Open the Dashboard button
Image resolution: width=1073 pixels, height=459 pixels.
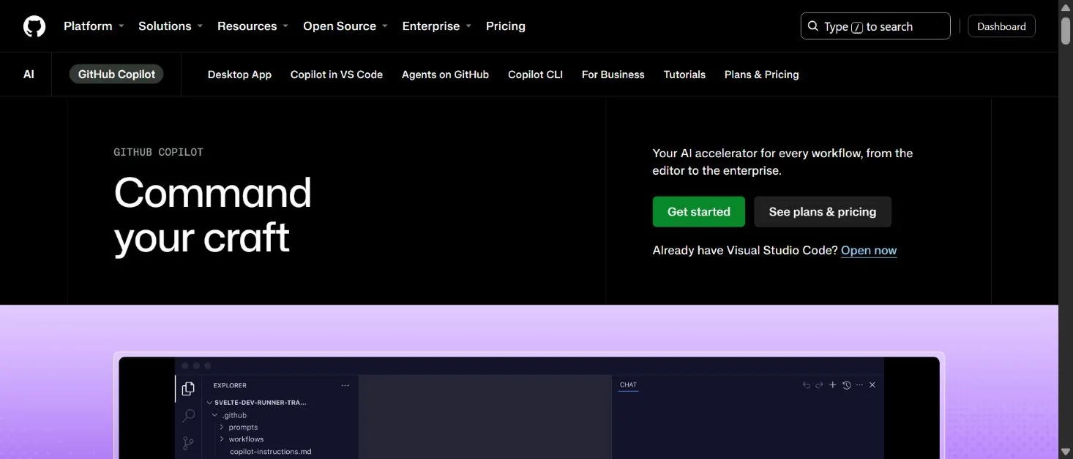click(1001, 26)
